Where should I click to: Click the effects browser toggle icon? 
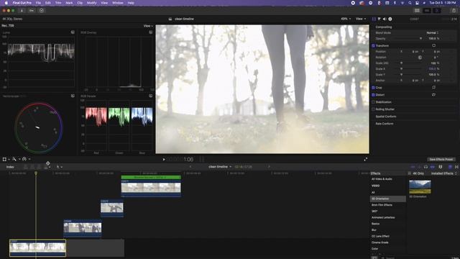pos(451,167)
